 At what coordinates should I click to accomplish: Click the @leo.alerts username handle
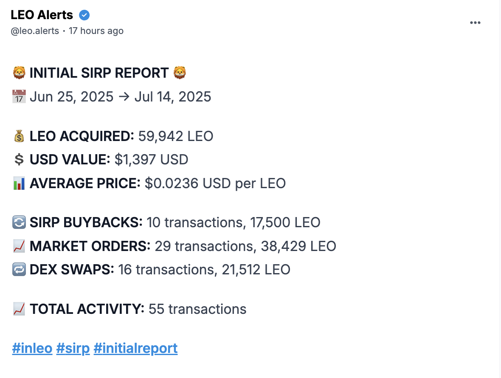(x=35, y=31)
